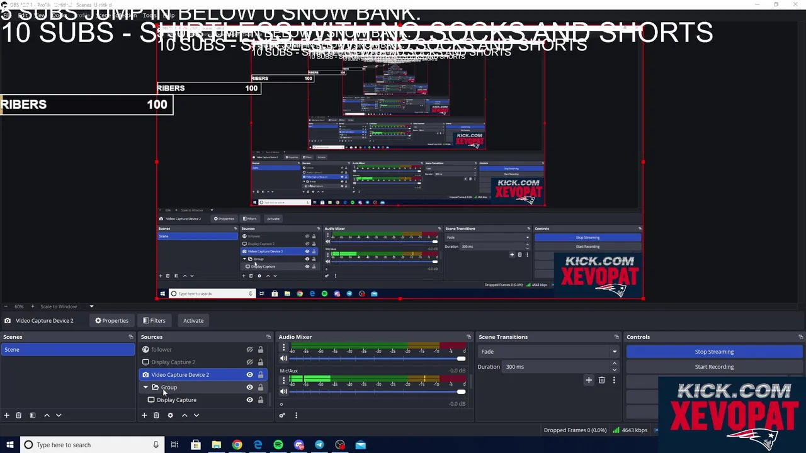Screen dimensions: 806x453
Task: Float the Scene Transitions dock panel
Action: (617, 337)
